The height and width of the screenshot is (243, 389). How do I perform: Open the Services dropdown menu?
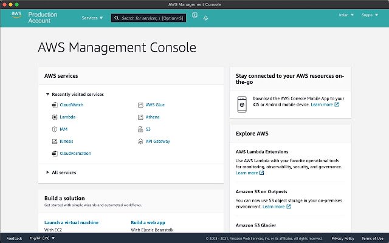pos(92,18)
